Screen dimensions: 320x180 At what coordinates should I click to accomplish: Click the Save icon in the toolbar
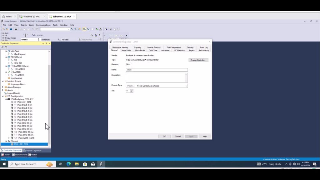click(x=11, y=29)
